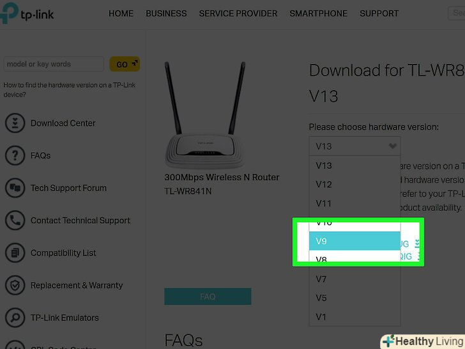Click the Compatibility List document icon
465x349 pixels.
pos(15,253)
